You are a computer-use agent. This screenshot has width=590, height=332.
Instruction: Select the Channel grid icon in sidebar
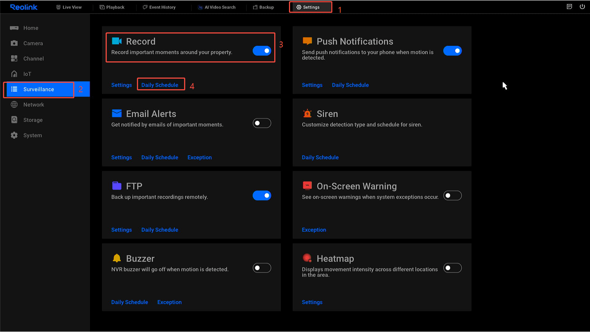[x=14, y=59]
